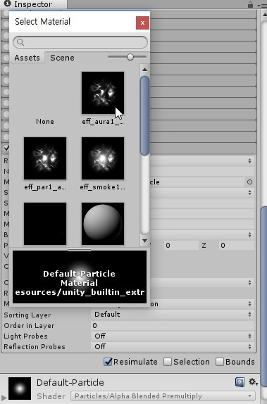The image size is (267, 404).
Task: Expand the Default-Particle material foldout arrow
Action: coord(4,398)
